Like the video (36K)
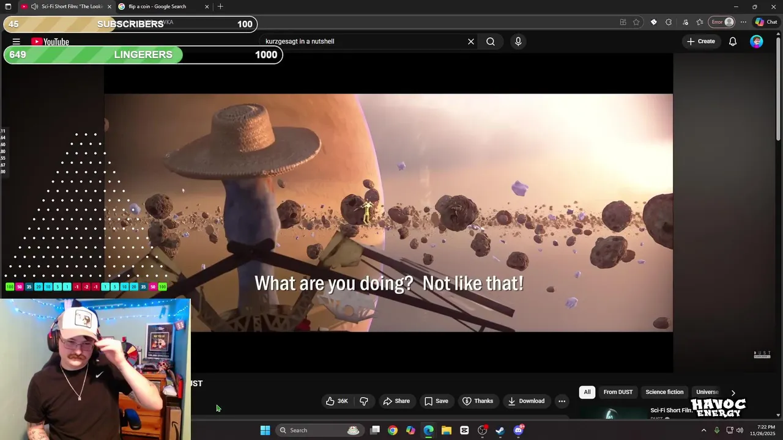This screenshot has height=440, width=783. [337, 401]
